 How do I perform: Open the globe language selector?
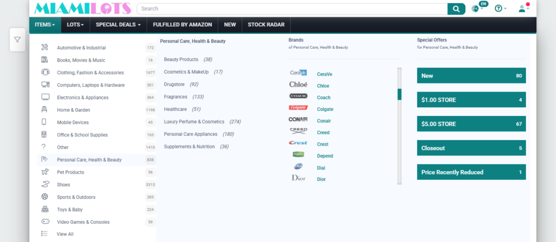477,9
